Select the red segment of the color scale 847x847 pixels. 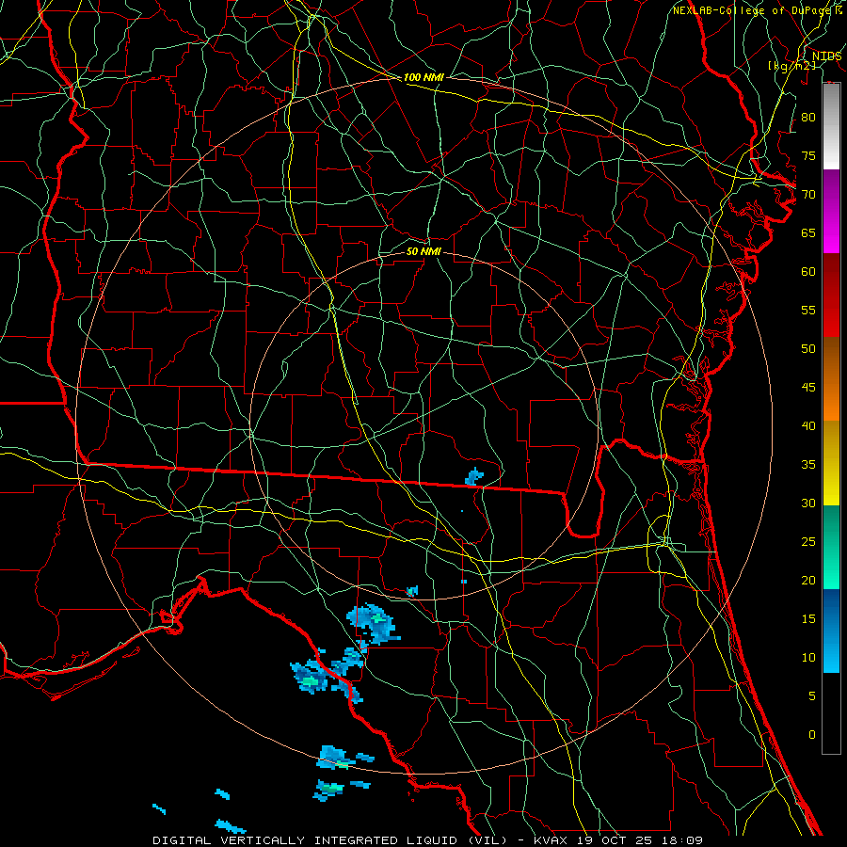point(831,295)
